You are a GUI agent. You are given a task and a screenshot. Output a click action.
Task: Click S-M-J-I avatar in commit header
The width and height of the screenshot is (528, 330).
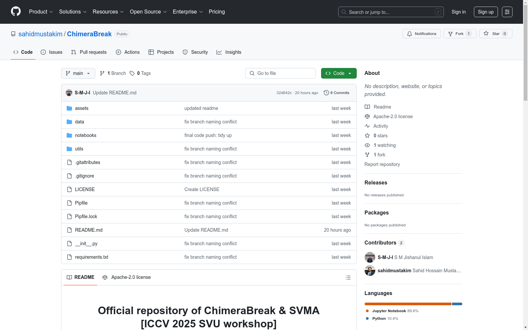(x=69, y=93)
